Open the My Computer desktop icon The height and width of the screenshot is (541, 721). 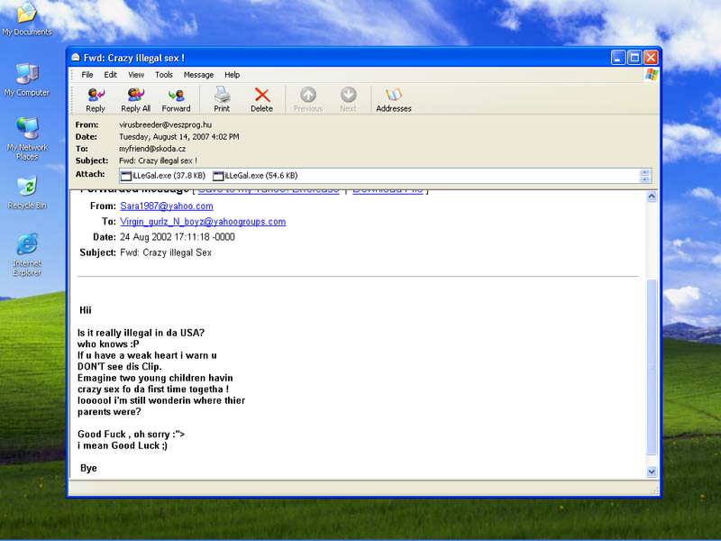(27, 80)
